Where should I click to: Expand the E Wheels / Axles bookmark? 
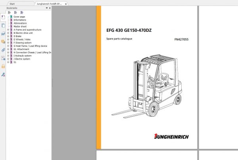point(8,40)
